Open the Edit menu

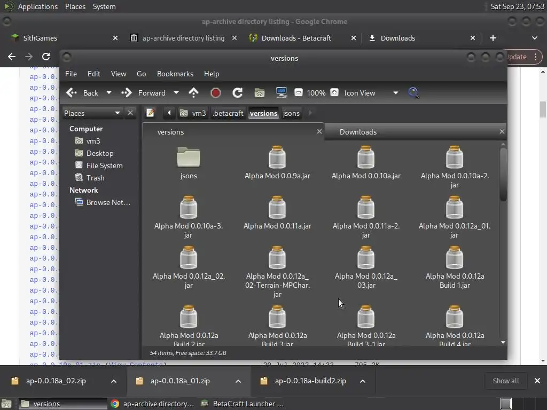click(94, 74)
